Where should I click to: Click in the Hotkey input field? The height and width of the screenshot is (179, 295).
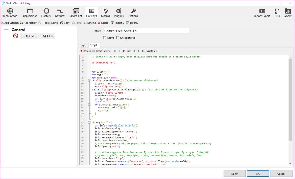(x=146, y=31)
